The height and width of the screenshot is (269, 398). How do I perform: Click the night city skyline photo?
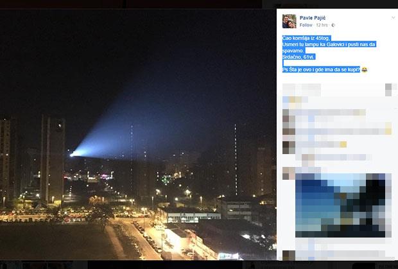click(138, 135)
